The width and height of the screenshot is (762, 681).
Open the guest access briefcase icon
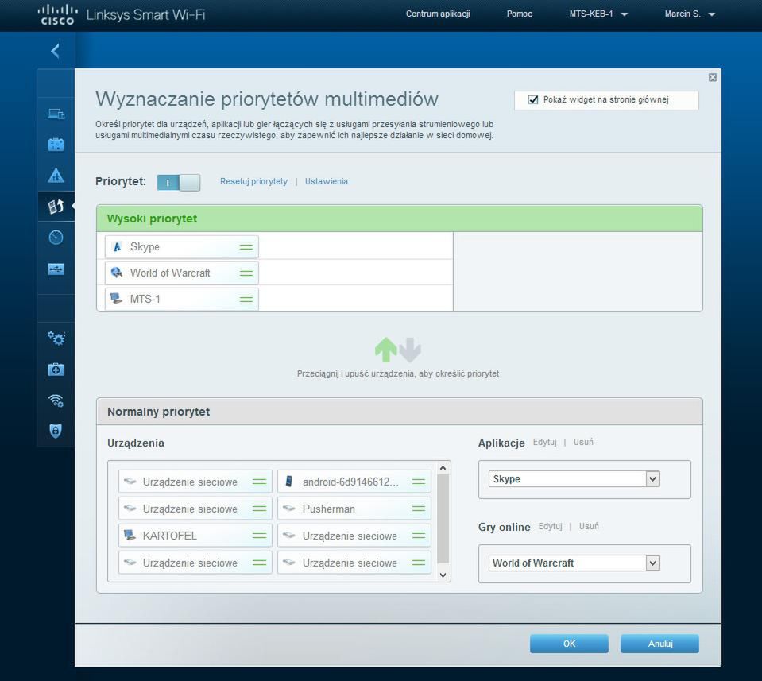click(x=56, y=145)
